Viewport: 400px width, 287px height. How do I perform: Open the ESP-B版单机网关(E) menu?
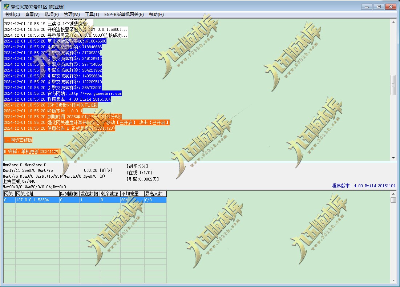click(x=124, y=15)
